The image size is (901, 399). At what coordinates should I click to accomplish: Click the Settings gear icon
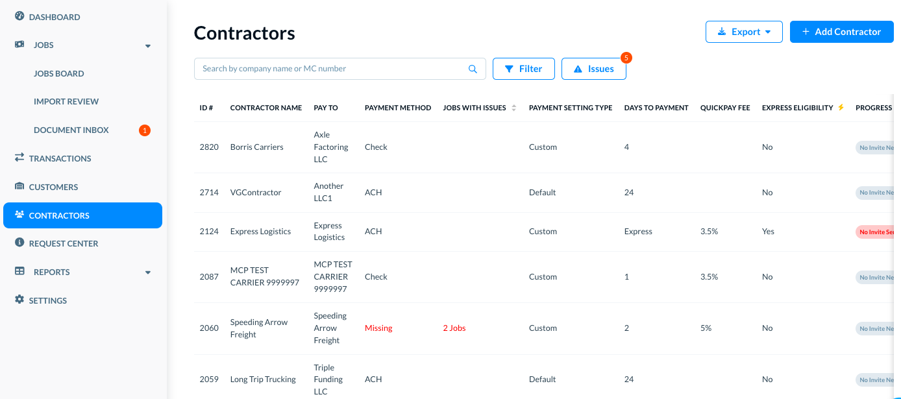coord(19,300)
